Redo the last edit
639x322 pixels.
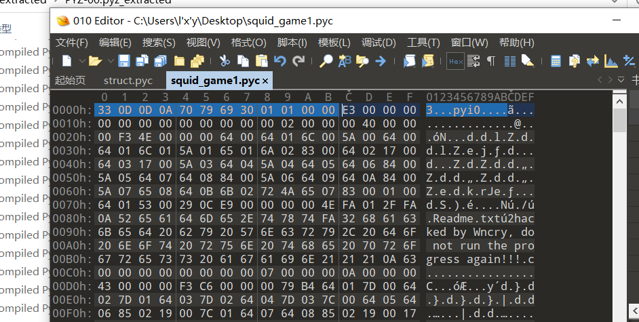(298, 61)
